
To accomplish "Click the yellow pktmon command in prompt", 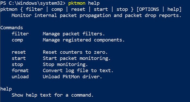I will pos(77,3).
